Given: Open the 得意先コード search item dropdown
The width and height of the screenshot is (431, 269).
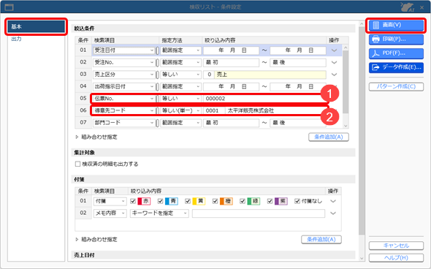Looking at the screenshot, I should [123, 110].
